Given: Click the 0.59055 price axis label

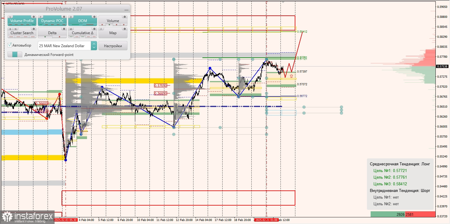Looking at the screenshot, I should (x=442, y=7).
